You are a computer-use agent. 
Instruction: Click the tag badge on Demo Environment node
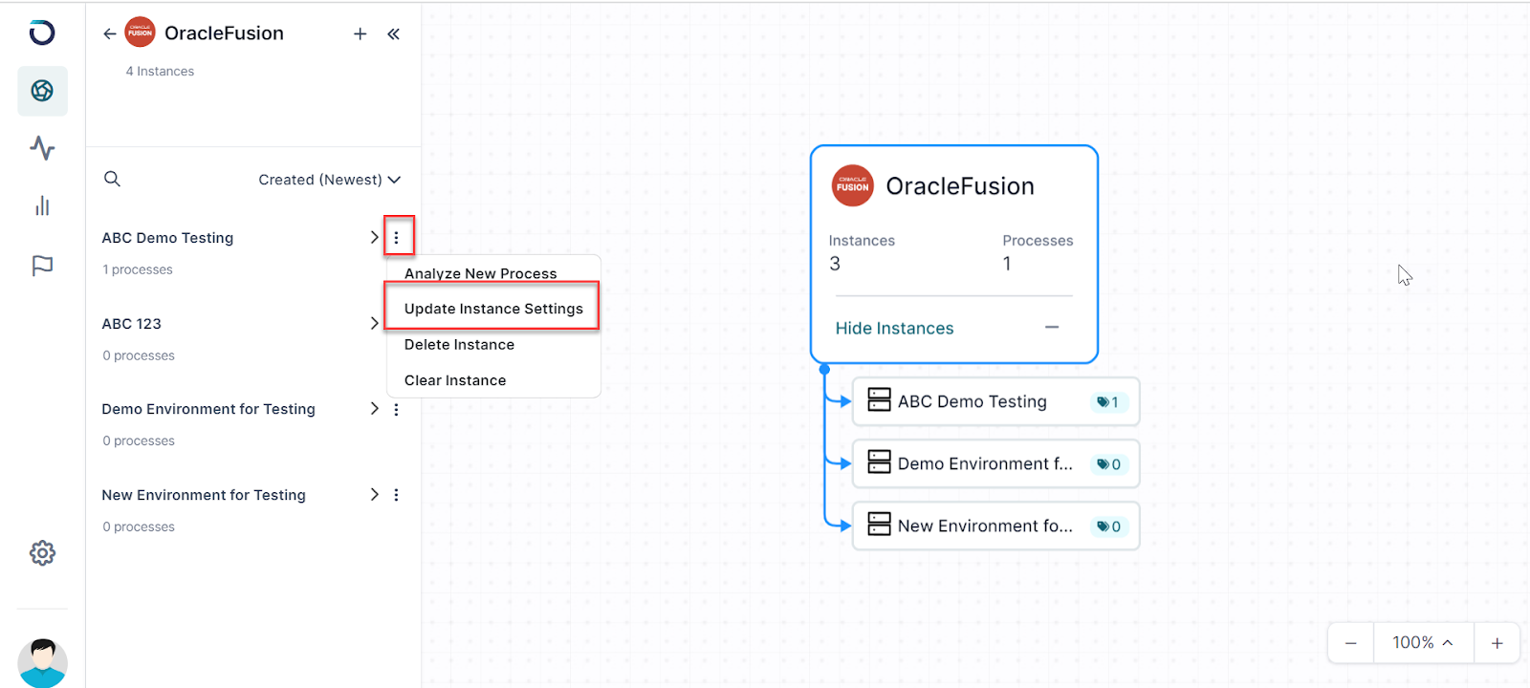click(x=1108, y=464)
